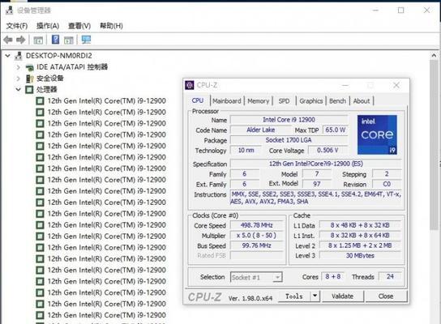This screenshot has height=324, width=441.
Task: Switch to the Bench tab in CPU-Z
Action: (x=337, y=101)
